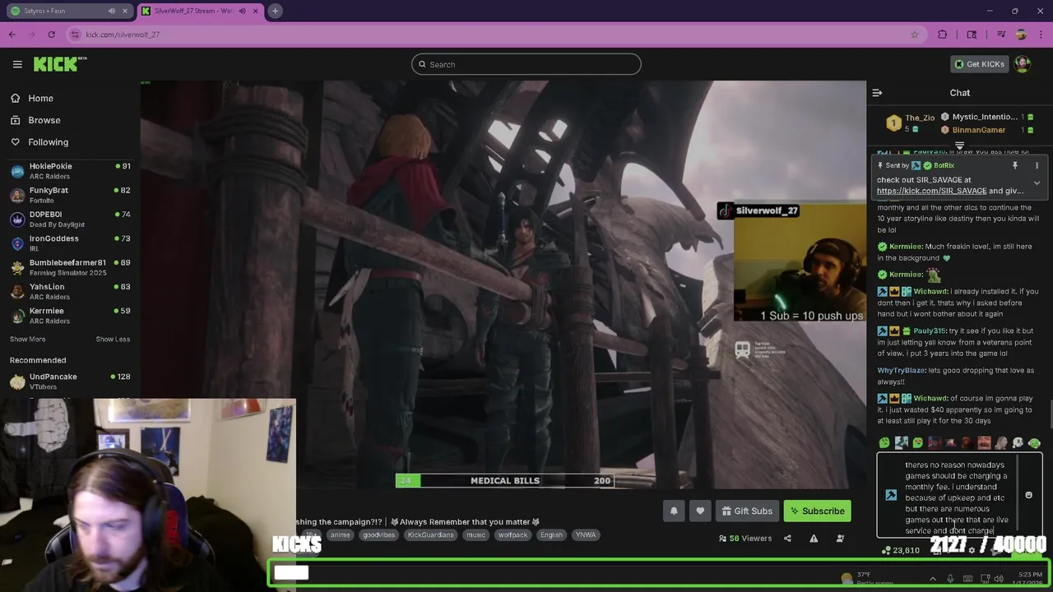Click the goodvibes tag

pos(378,534)
